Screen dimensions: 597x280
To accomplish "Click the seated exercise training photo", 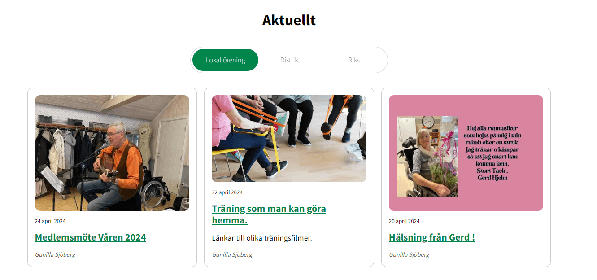I will pos(289,139).
